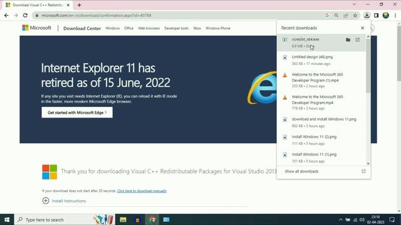This screenshot has width=401, height=225.
Task: Close the Download Visual C++ tab
Action: tap(68, 5)
